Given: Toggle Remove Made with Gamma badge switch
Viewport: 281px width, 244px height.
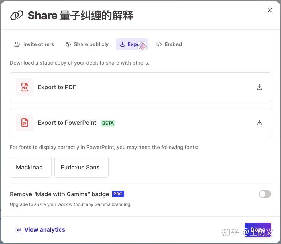Looking at the screenshot, I should [265, 194].
